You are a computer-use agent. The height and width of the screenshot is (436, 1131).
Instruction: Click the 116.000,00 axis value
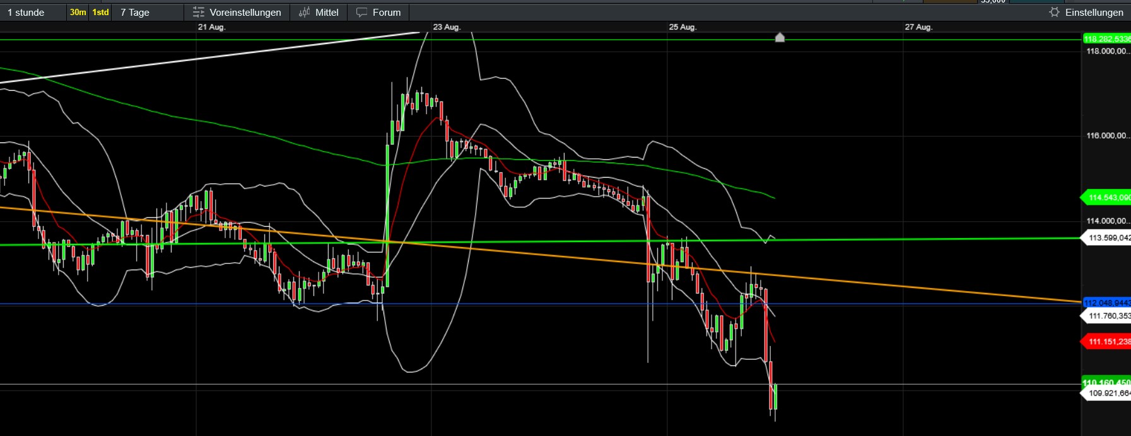(x=1108, y=136)
